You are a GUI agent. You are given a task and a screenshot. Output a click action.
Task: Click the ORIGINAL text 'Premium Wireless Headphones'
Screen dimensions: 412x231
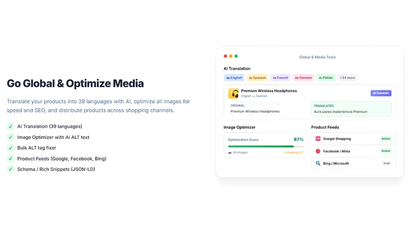255,111
